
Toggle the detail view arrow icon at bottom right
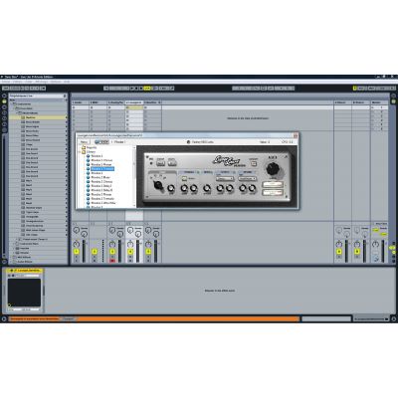pyautogui.click(x=394, y=319)
